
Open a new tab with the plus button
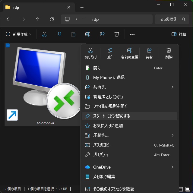click(x=82, y=7)
